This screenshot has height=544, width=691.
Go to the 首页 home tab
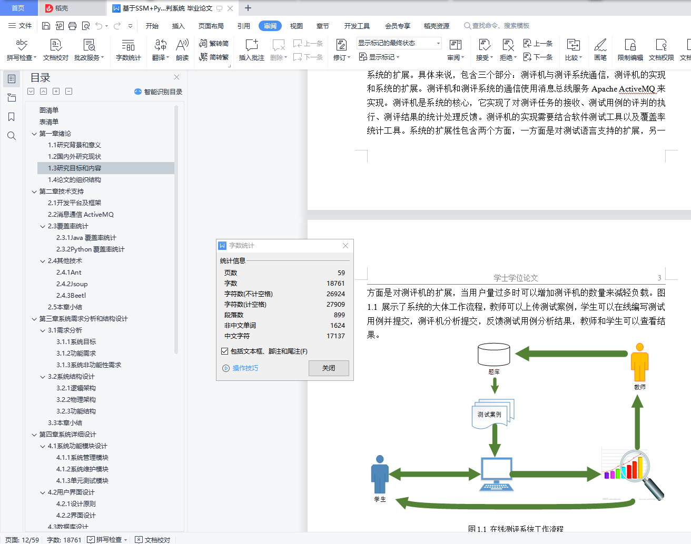tap(18, 8)
